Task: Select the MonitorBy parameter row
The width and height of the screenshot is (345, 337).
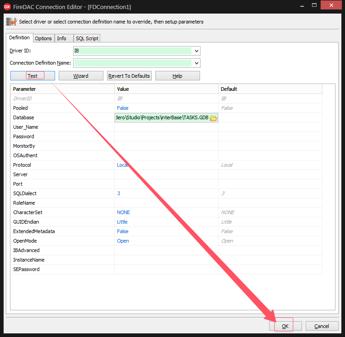Action: click(x=166, y=146)
